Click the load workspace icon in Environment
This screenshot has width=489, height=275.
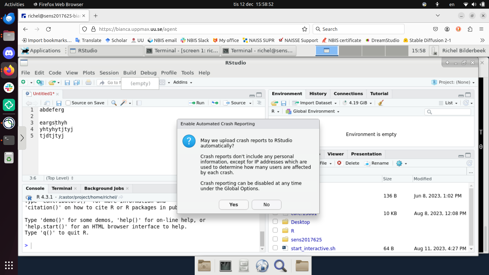pos(275,103)
